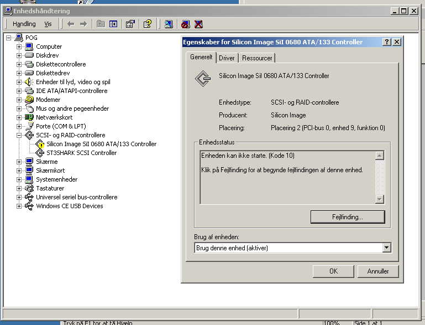Switch to the Ressourcer tab

point(257,58)
